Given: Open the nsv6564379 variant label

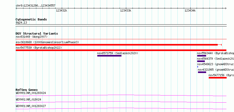Looking at the screenshot, I should (216, 59).
